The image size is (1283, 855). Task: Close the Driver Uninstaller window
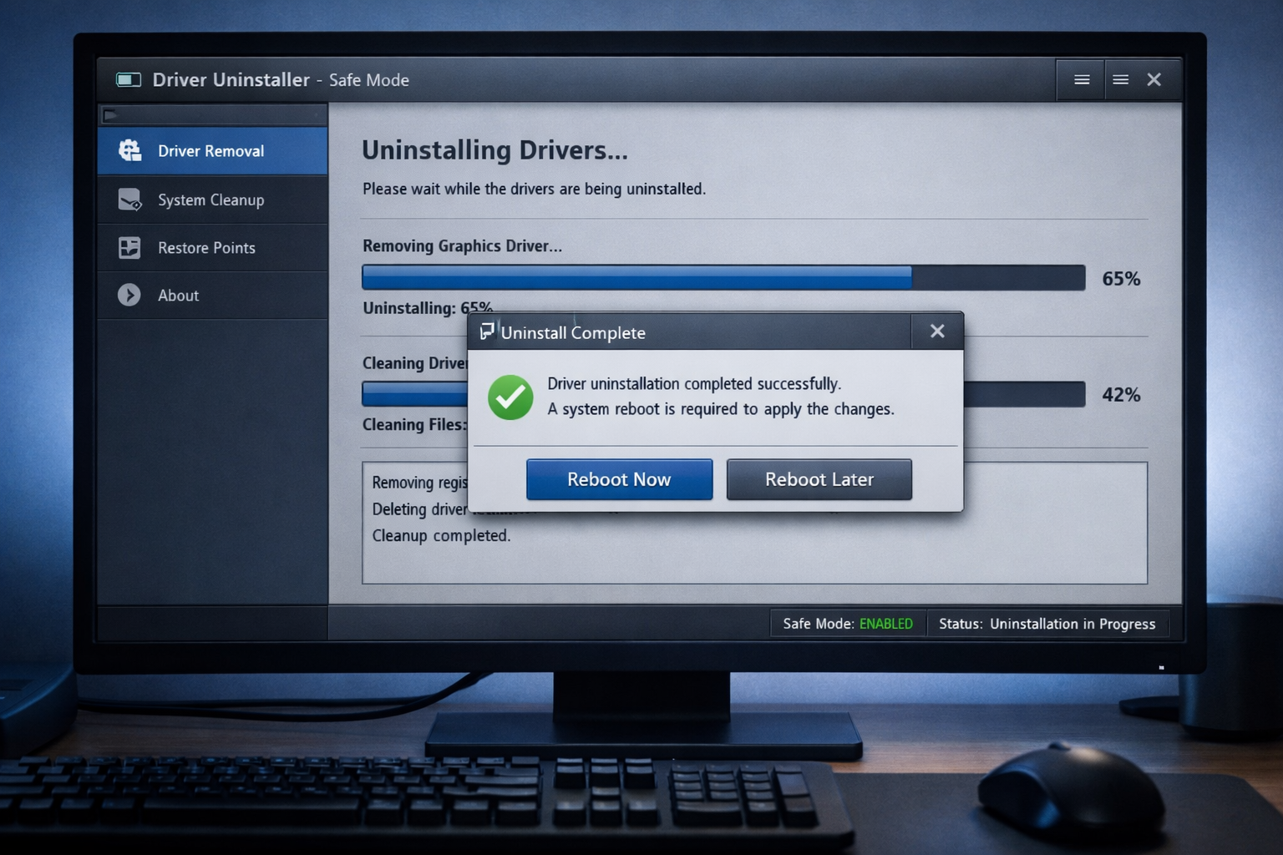(x=1154, y=79)
